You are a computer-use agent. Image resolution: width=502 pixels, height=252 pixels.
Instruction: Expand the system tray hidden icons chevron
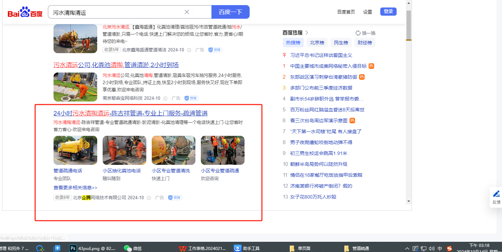point(407,248)
